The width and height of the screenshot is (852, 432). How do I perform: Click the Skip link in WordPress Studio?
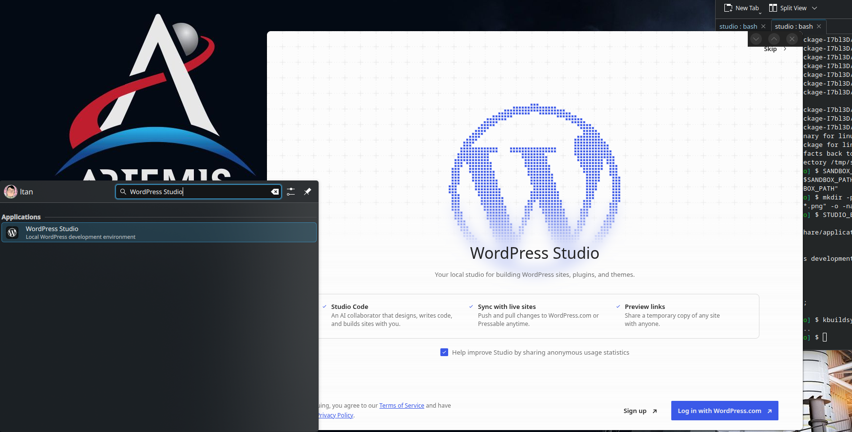pyautogui.click(x=775, y=49)
